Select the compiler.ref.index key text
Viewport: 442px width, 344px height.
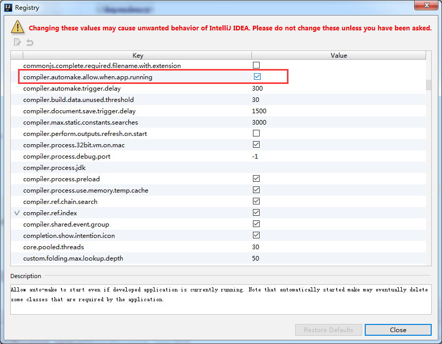click(x=50, y=213)
